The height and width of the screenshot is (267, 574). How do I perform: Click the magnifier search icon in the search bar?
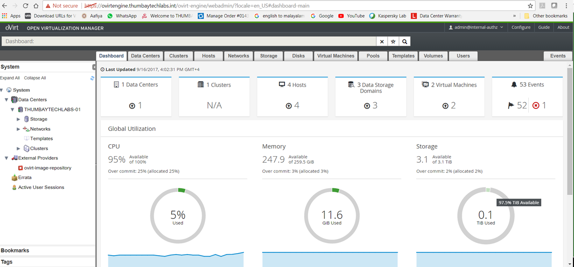pyautogui.click(x=405, y=42)
